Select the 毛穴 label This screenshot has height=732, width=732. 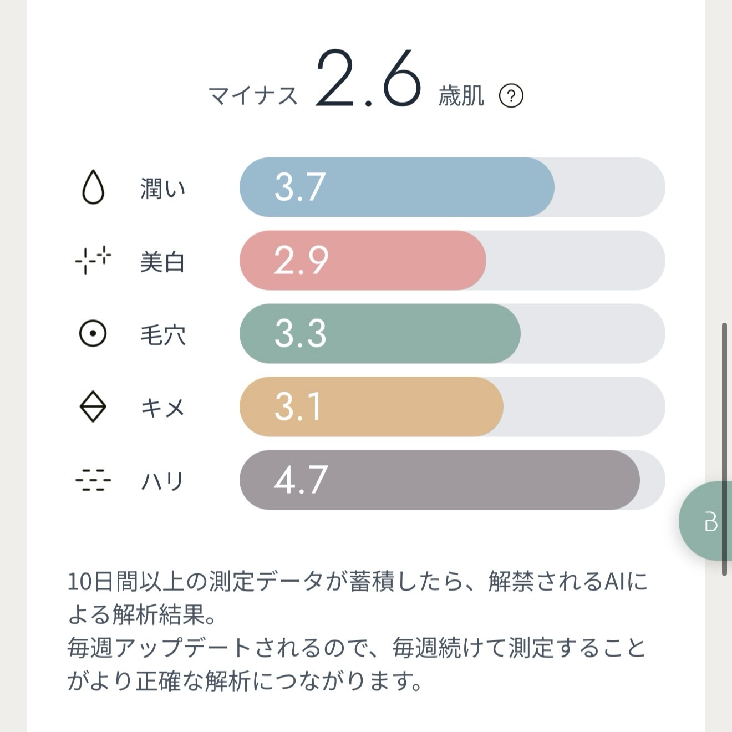pos(162,335)
